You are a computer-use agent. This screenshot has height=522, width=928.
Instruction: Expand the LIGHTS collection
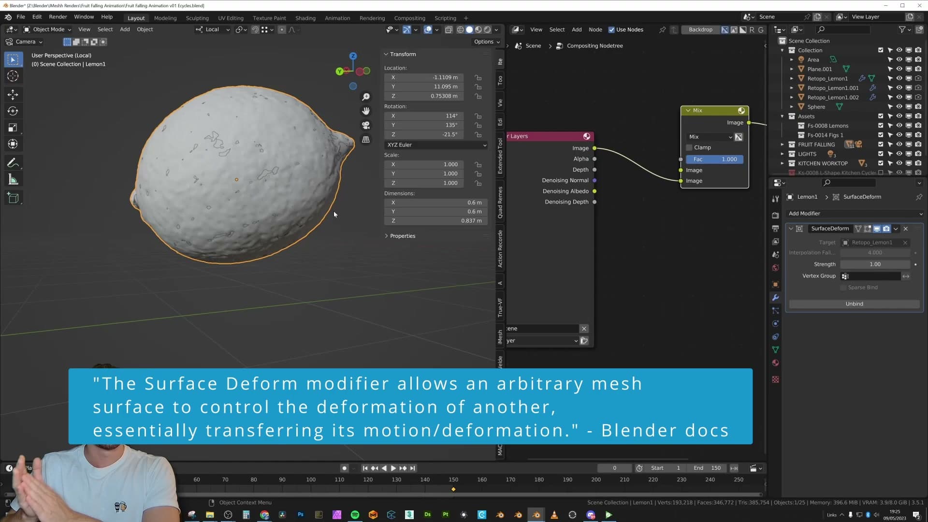pos(782,154)
